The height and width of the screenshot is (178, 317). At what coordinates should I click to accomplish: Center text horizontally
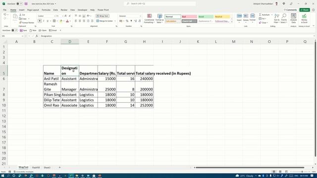click(80, 21)
